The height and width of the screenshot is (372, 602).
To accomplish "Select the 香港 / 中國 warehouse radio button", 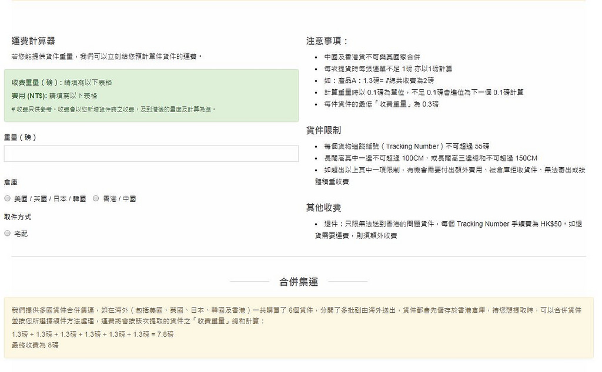I will (x=96, y=199).
